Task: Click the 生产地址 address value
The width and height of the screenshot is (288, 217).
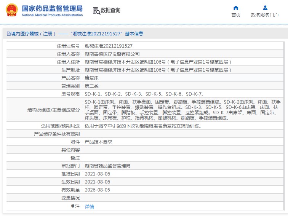Action: 158,70
